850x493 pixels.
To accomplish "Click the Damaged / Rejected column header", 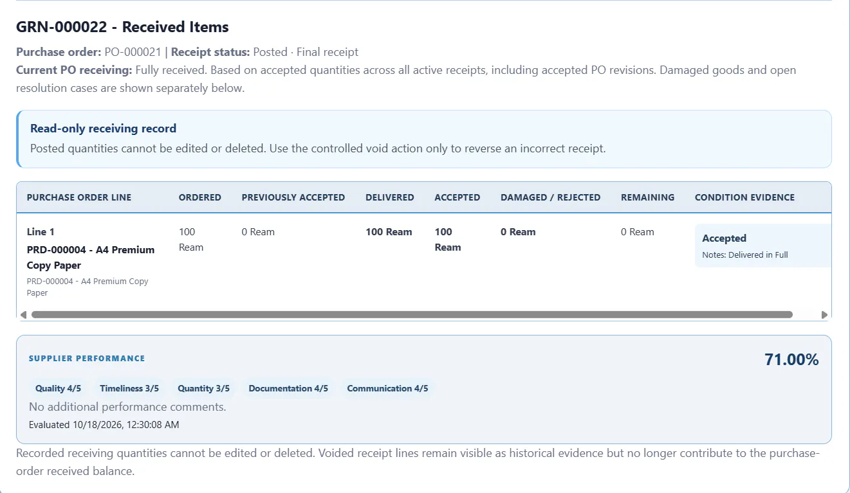I will point(551,197).
